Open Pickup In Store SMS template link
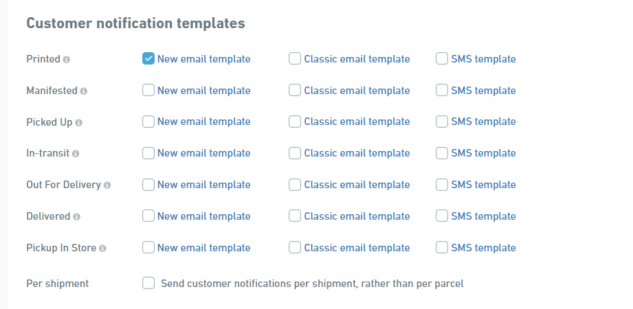 483,248
